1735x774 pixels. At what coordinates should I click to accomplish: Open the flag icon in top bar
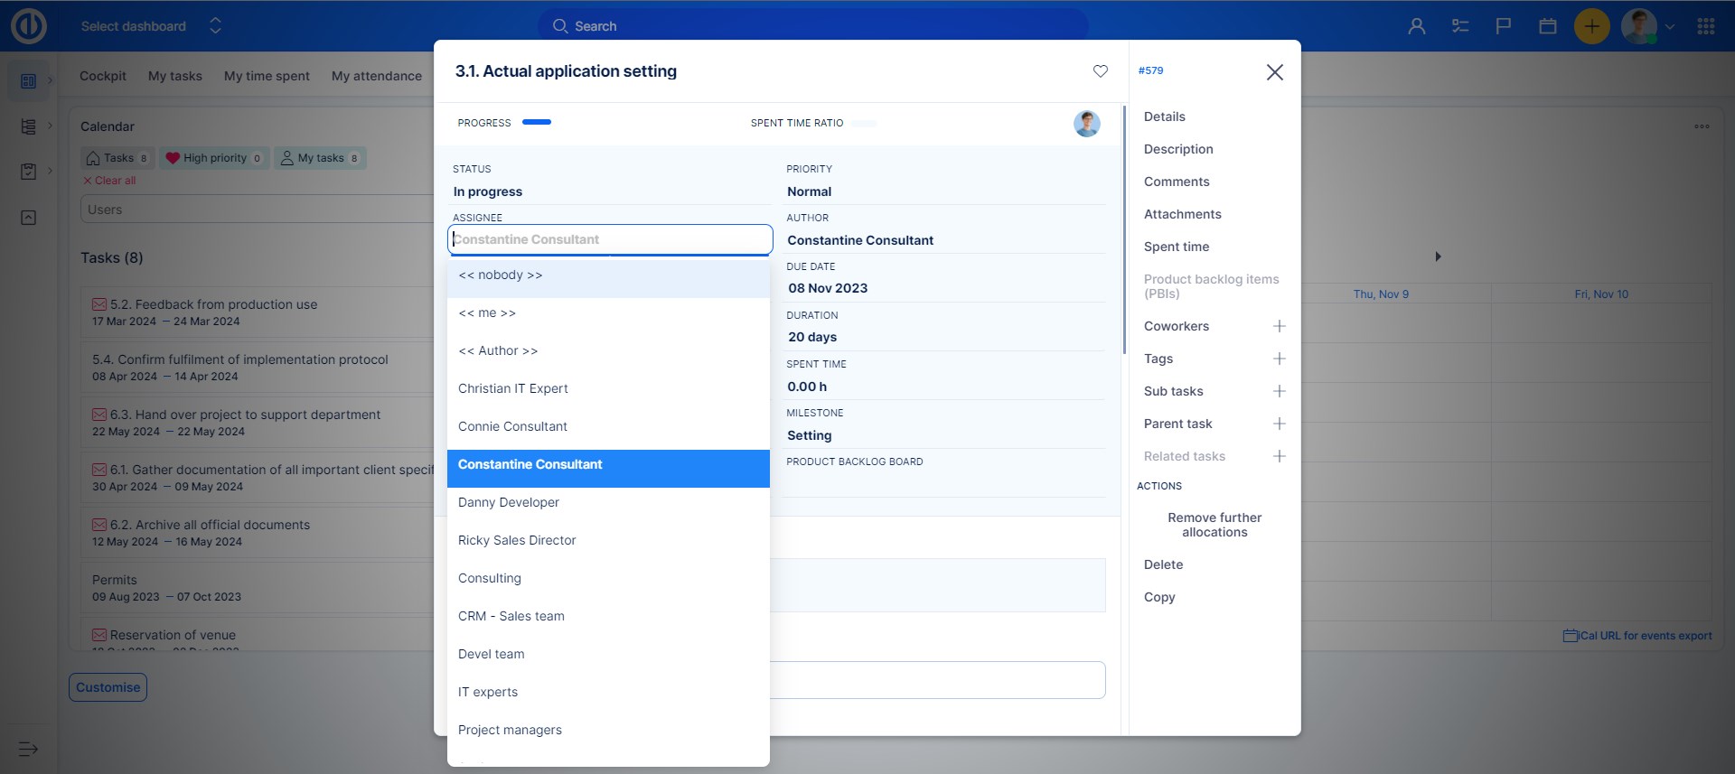[x=1504, y=26]
